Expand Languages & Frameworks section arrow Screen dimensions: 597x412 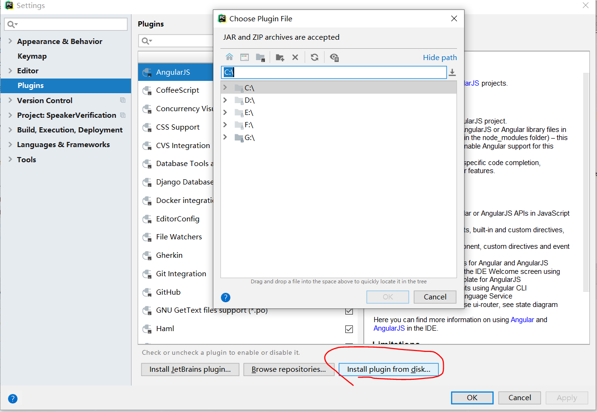(x=10, y=144)
